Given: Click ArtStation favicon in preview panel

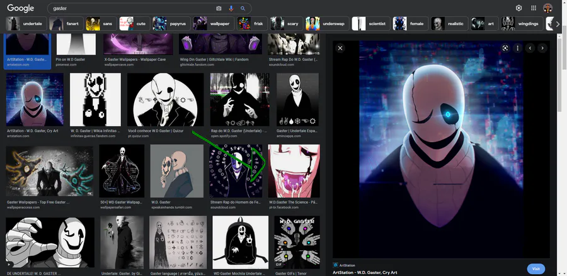Looking at the screenshot, I should [335, 265].
